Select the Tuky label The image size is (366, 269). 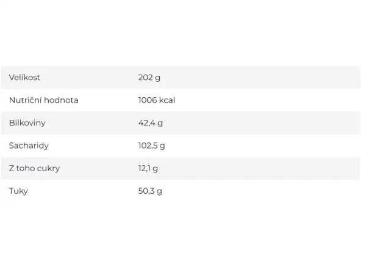point(18,191)
